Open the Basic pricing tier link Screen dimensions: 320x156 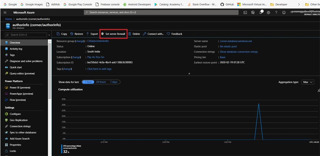pos(222,57)
